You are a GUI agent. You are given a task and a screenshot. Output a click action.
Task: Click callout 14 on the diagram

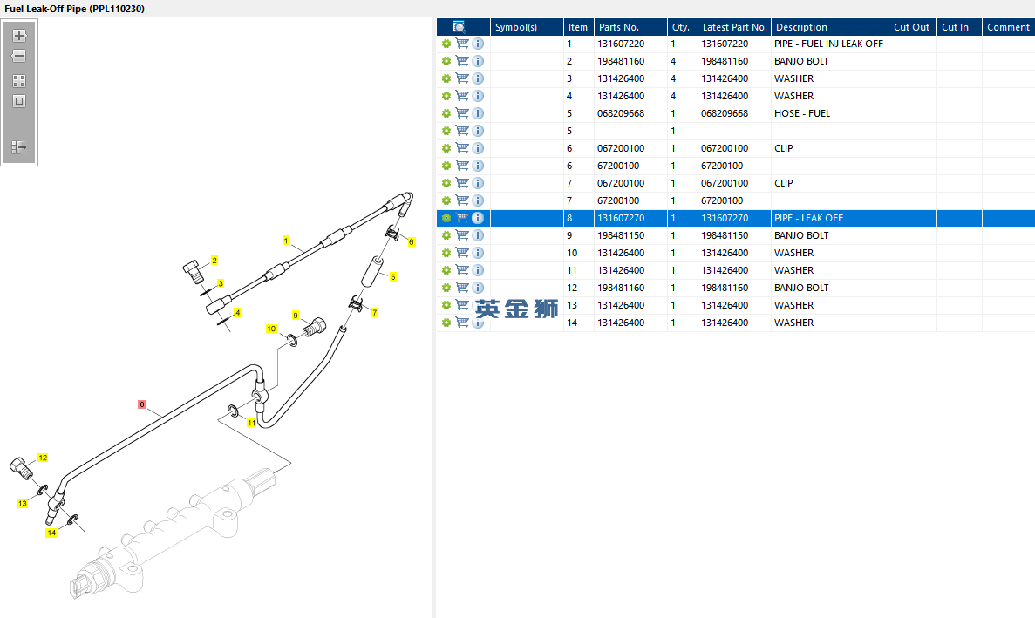point(51,533)
